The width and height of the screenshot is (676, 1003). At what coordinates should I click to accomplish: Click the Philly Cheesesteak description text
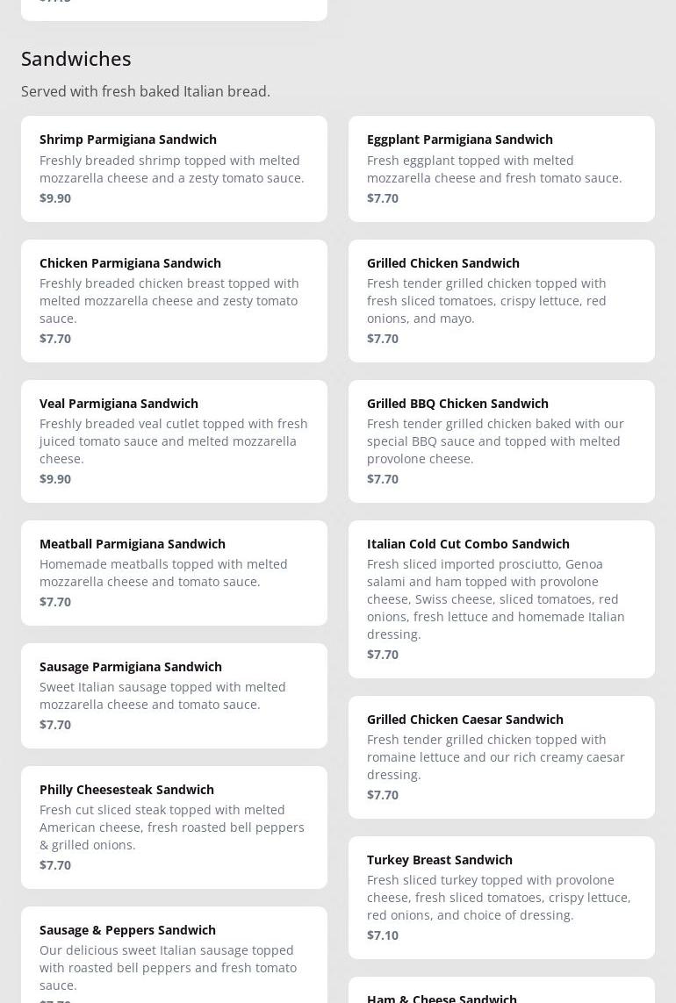pyautogui.click(x=171, y=827)
